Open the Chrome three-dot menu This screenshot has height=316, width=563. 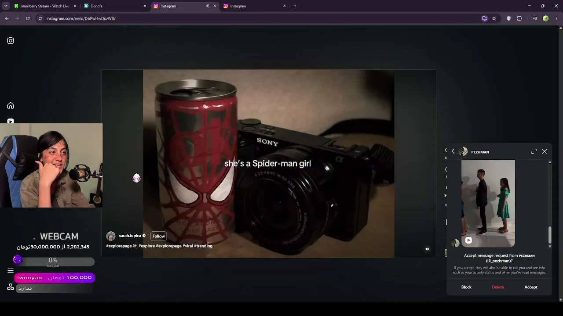point(556,18)
